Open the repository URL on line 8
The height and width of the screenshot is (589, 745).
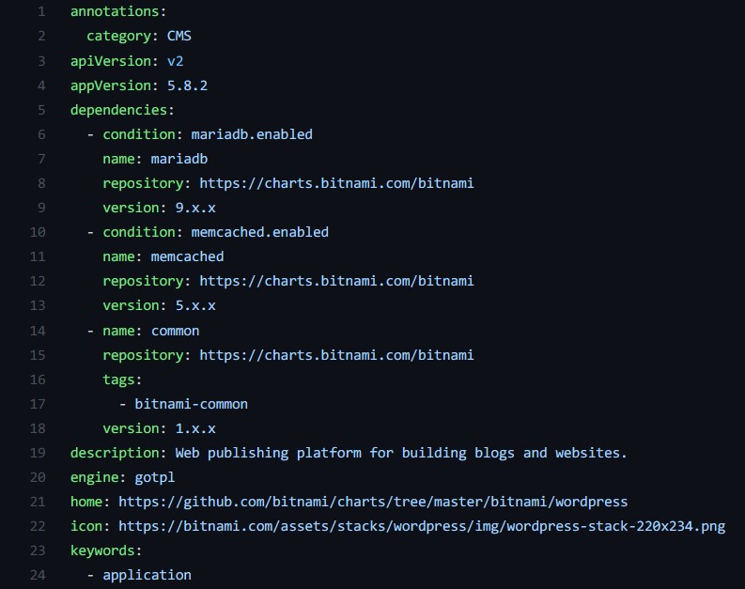(336, 183)
